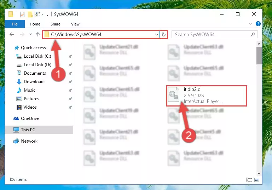Image resolution: width=272 pixels, height=190 pixels.
Task: Click the pin icon next to Pictures
Action: (x=70, y=99)
